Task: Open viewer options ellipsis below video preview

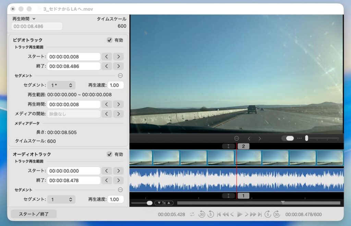Action: point(237,138)
